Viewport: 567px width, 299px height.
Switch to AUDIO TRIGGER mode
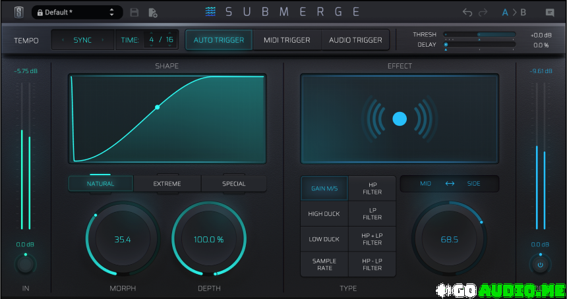tap(355, 40)
